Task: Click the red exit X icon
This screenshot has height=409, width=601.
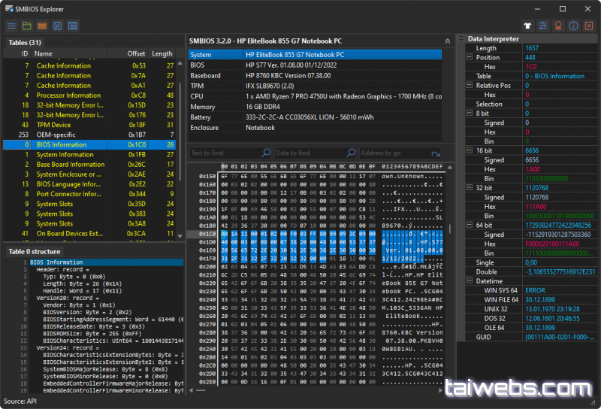Action: coord(588,26)
